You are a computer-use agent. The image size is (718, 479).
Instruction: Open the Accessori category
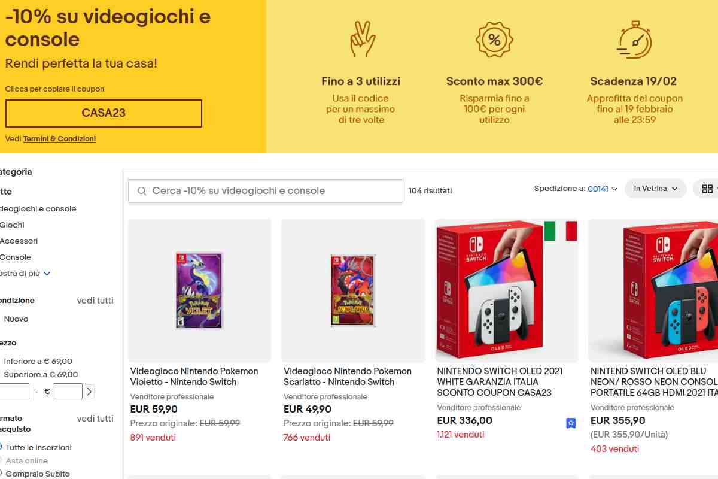coord(19,241)
